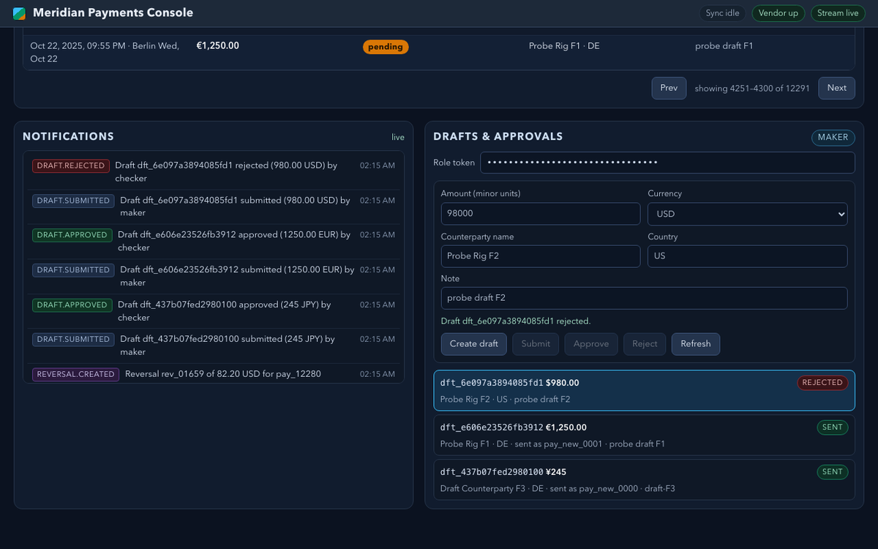Click the DRAFT.REJECTED notification tag
The height and width of the screenshot is (549, 878).
click(x=71, y=165)
